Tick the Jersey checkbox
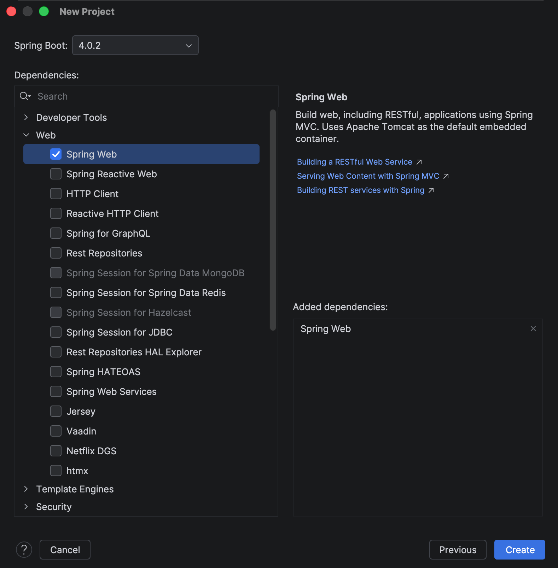The width and height of the screenshot is (558, 568). tap(56, 411)
